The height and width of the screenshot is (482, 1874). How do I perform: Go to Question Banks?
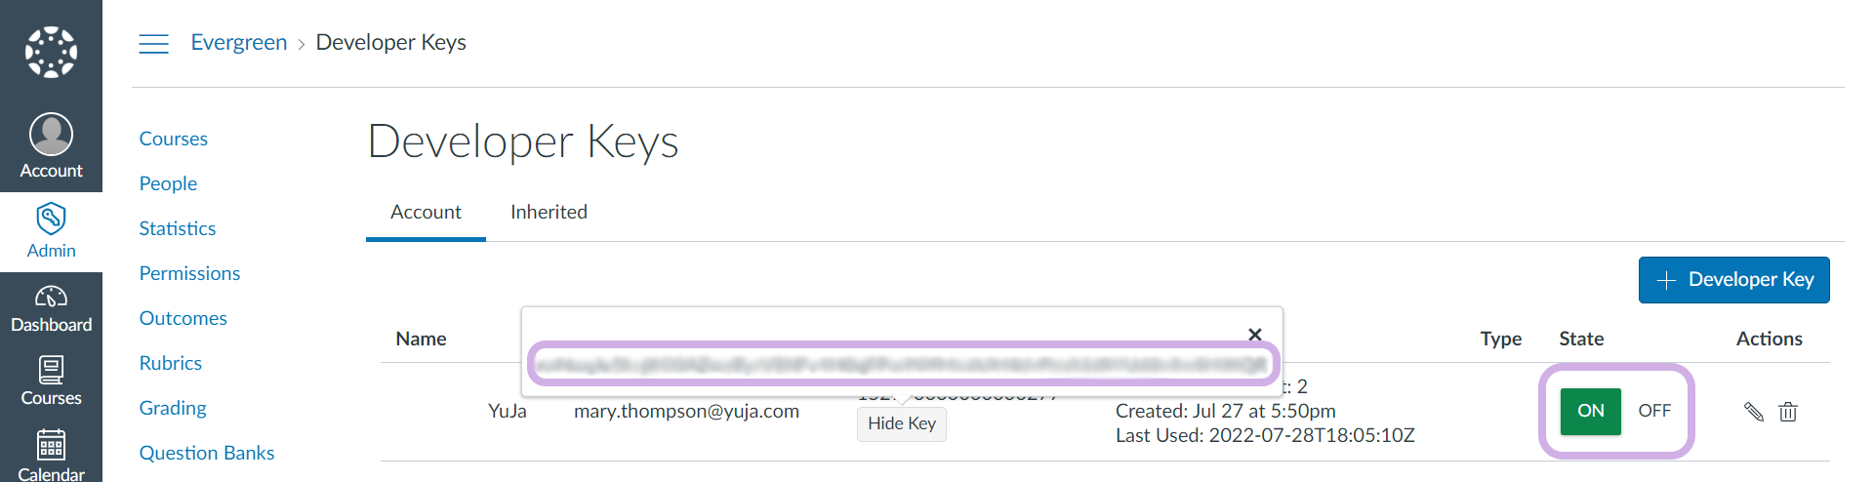[206, 453]
